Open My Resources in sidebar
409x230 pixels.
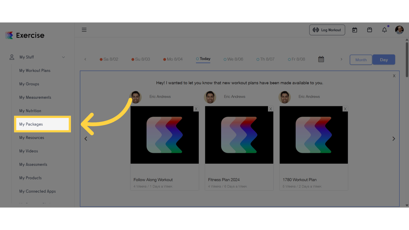32,138
